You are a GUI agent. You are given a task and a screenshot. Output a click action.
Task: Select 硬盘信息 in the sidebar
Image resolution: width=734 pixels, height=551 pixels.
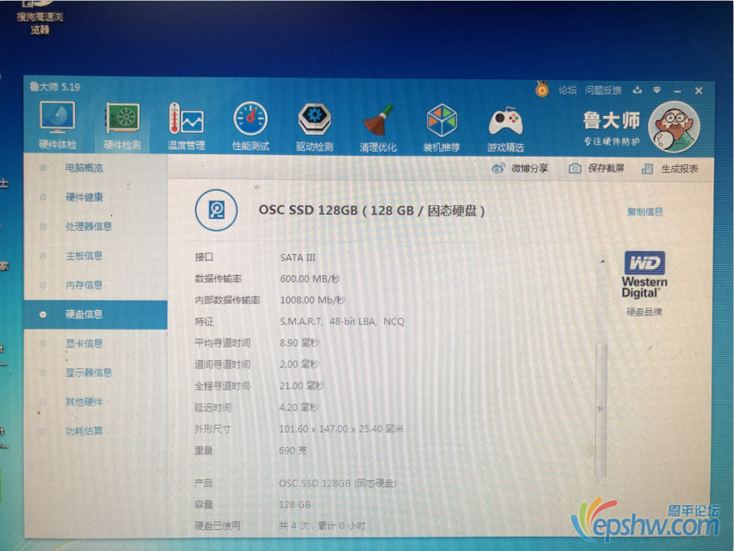click(x=96, y=314)
